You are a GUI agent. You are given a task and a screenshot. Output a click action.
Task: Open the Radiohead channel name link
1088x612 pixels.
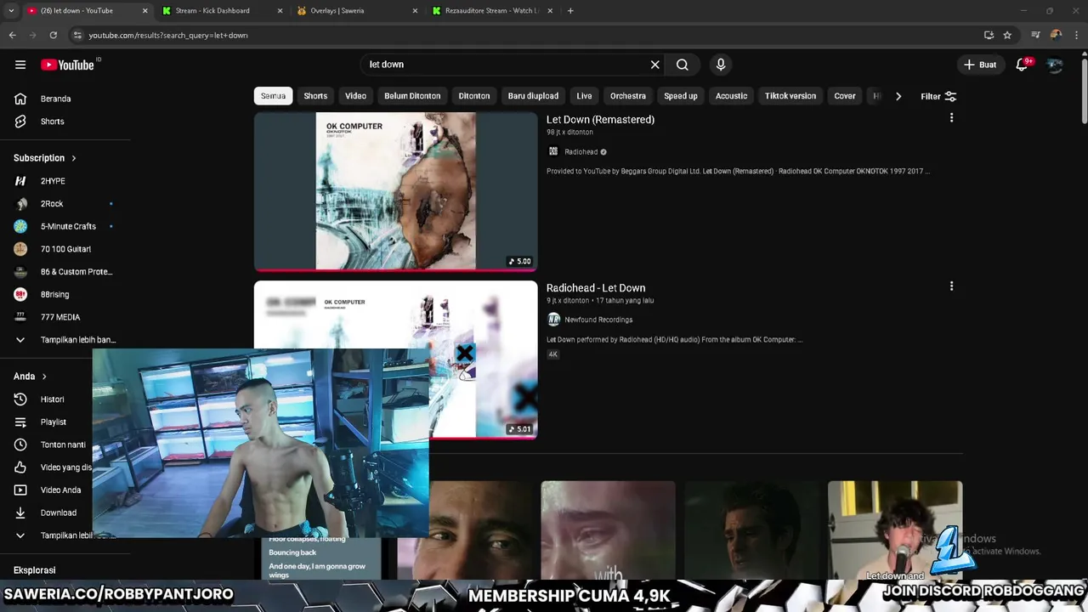point(581,152)
